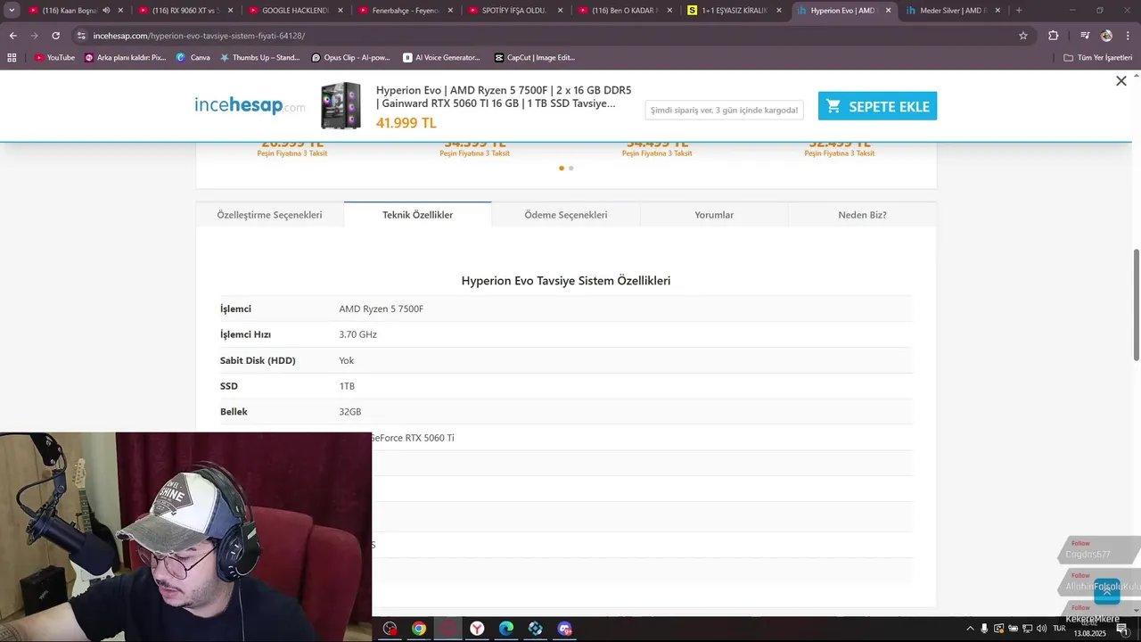The height and width of the screenshot is (642, 1141).
Task: Click the 'AMD Ryzen 5 7500F' processor value
Action: pos(381,309)
